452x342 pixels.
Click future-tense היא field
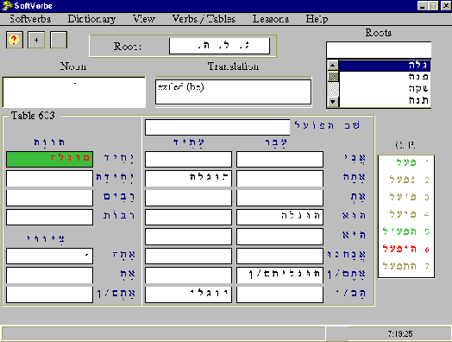click(x=189, y=237)
